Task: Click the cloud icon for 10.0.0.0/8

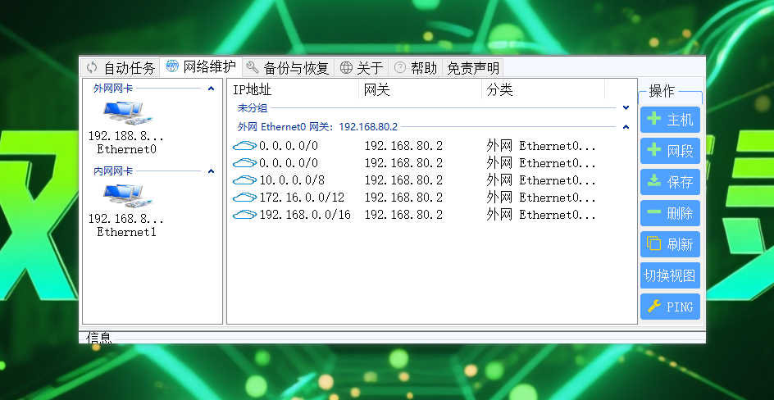Action: pyautogui.click(x=245, y=180)
